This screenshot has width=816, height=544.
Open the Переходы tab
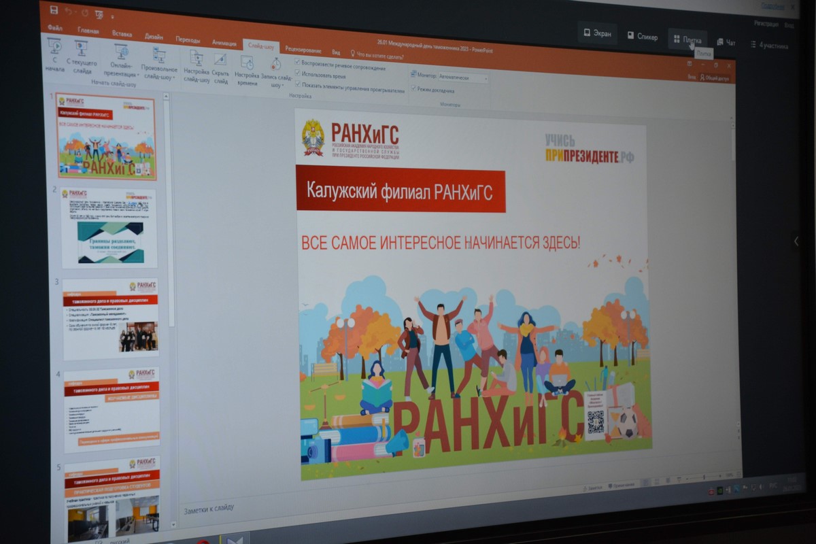tap(188, 39)
